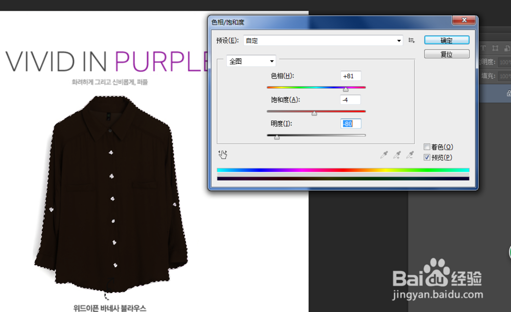Select the main eyedropper in Hue/Saturation dialog
Viewport: 511px width, 312px height.
coord(385,155)
